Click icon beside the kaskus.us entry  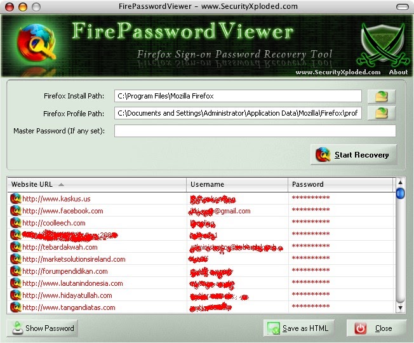pos(16,199)
